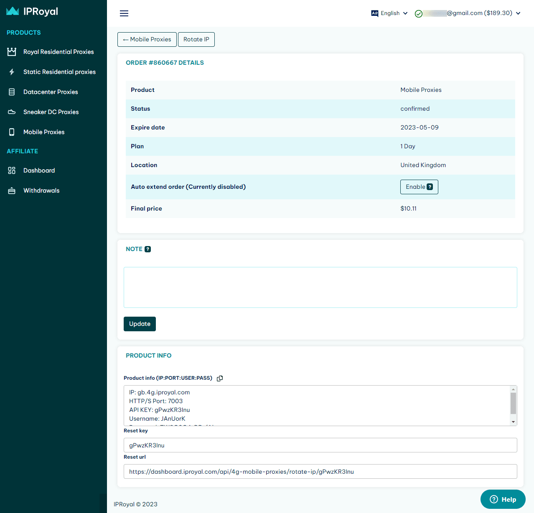Select Datacenter Proxies in sidebar
534x513 pixels.
(51, 92)
